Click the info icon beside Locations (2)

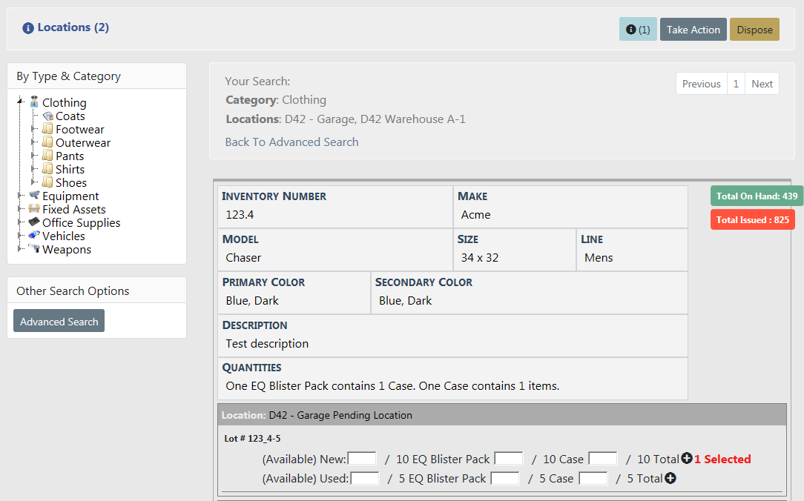(28, 28)
